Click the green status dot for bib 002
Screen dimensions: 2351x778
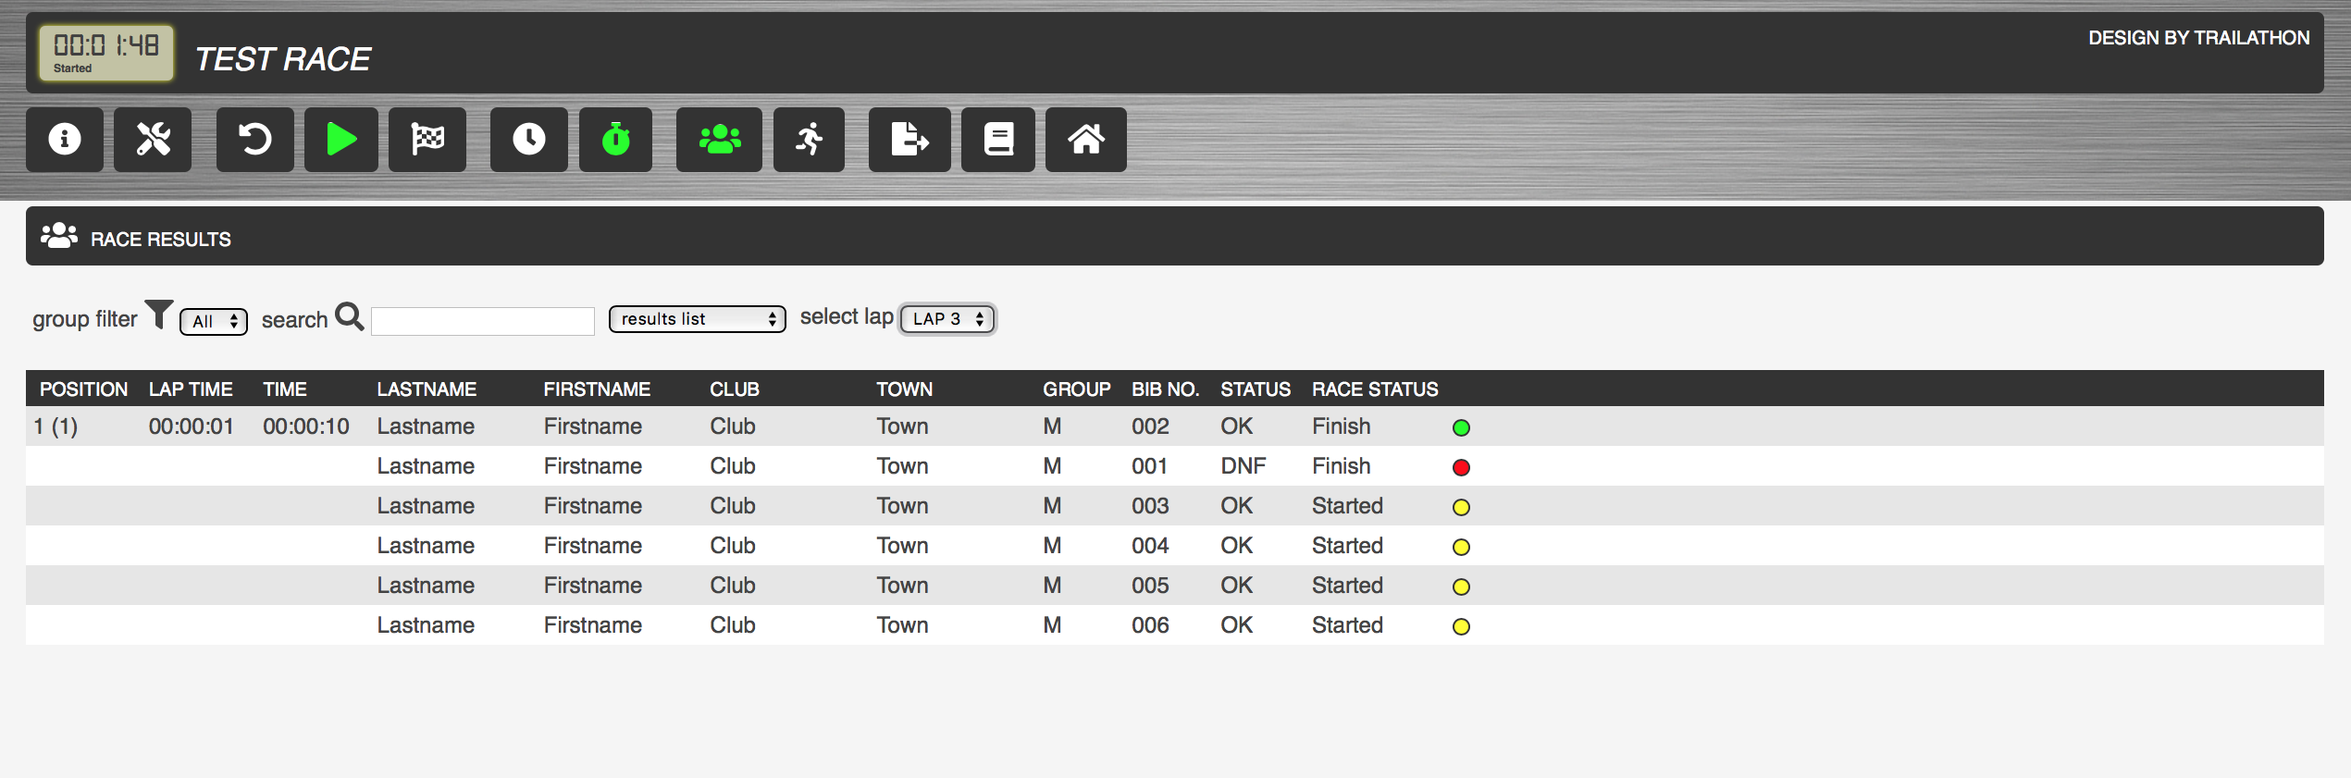tap(1461, 427)
